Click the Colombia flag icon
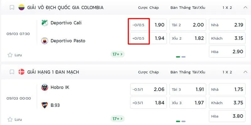 point(21,7)
